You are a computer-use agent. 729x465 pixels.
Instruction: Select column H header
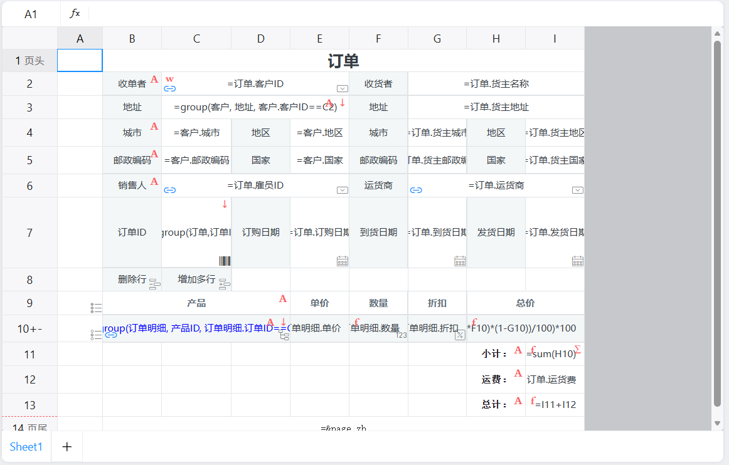pos(496,39)
